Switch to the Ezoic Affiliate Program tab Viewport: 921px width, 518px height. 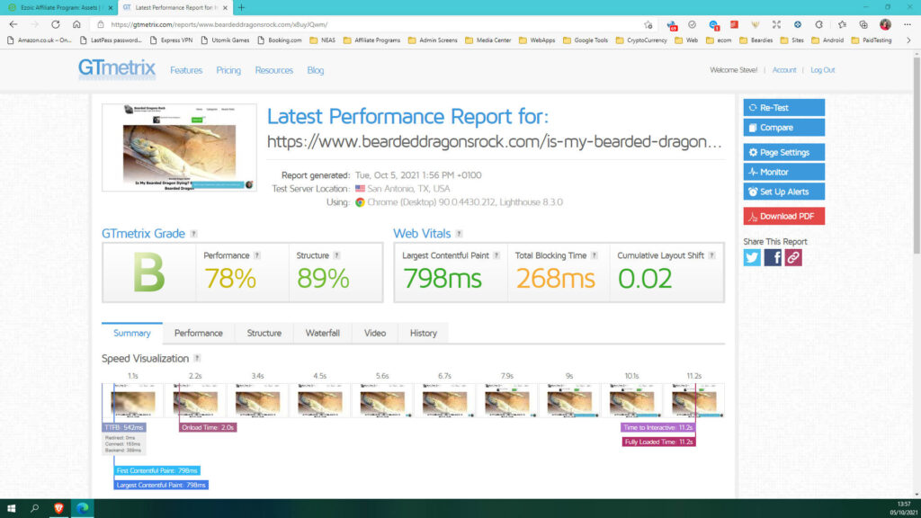58,7
